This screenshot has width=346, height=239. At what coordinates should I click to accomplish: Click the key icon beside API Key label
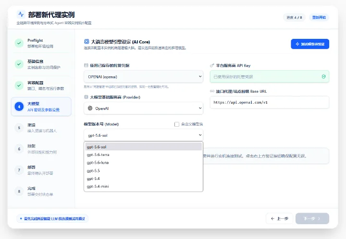pos(212,65)
